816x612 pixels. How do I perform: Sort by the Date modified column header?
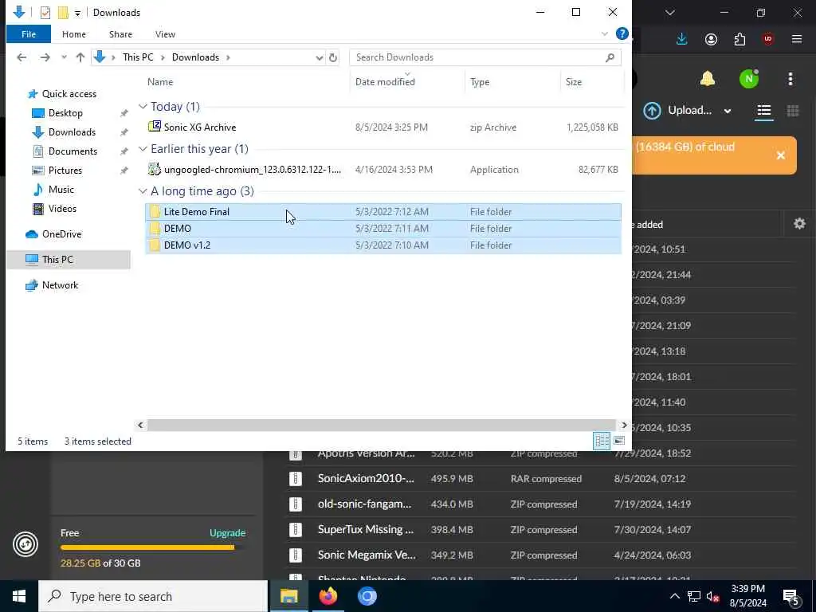click(x=385, y=82)
